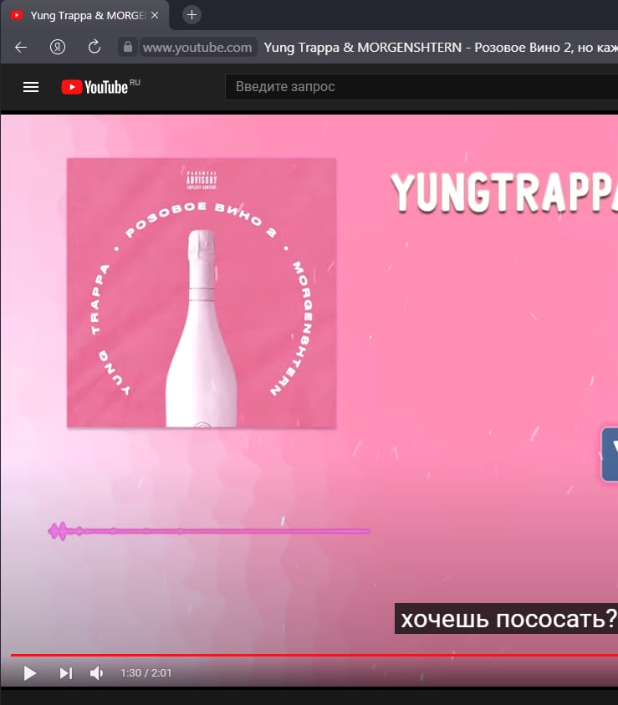Select the Yung Trappa & MORGENSHTERN tab

[x=85, y=15]
